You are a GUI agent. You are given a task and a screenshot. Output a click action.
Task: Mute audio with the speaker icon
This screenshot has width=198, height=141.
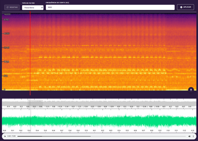point(189,136)
